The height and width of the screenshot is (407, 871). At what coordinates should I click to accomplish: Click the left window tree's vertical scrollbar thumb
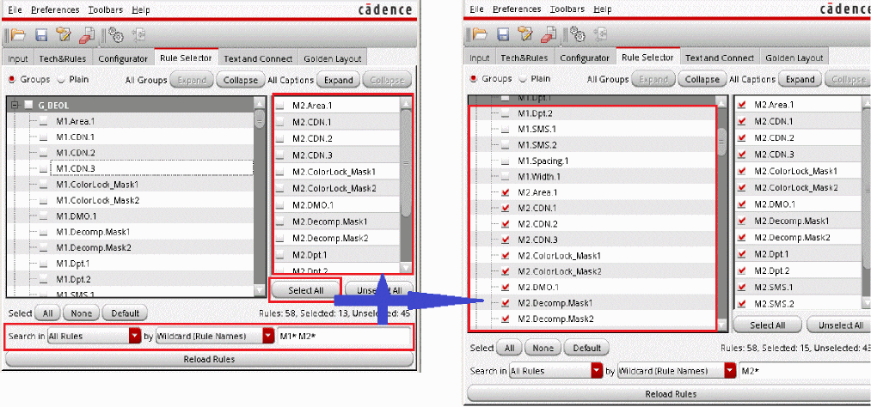[260, 118]
